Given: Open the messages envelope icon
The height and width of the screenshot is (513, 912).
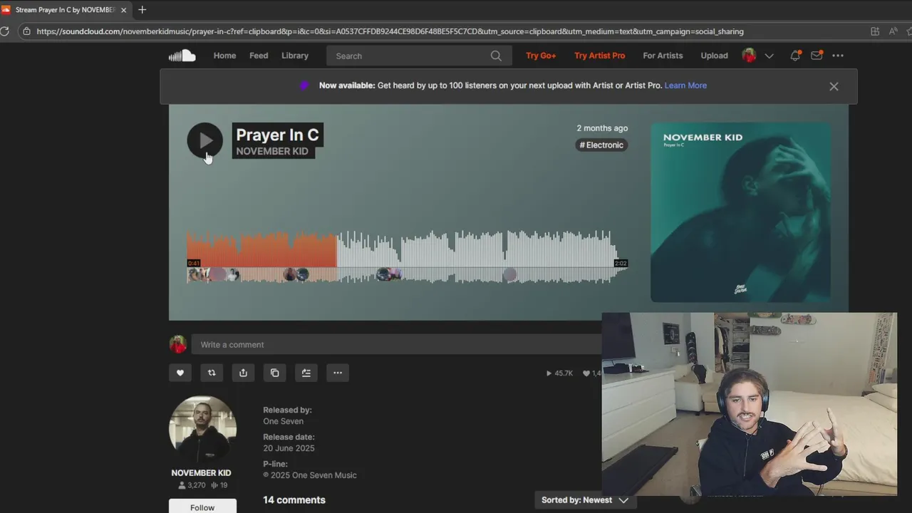Looking at the screenshot, I should click(x=817, y=56).
